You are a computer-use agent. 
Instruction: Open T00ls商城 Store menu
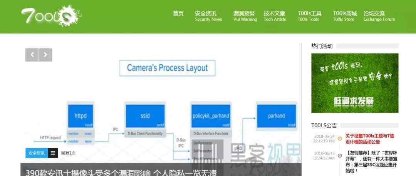click(x=345, y=16)
